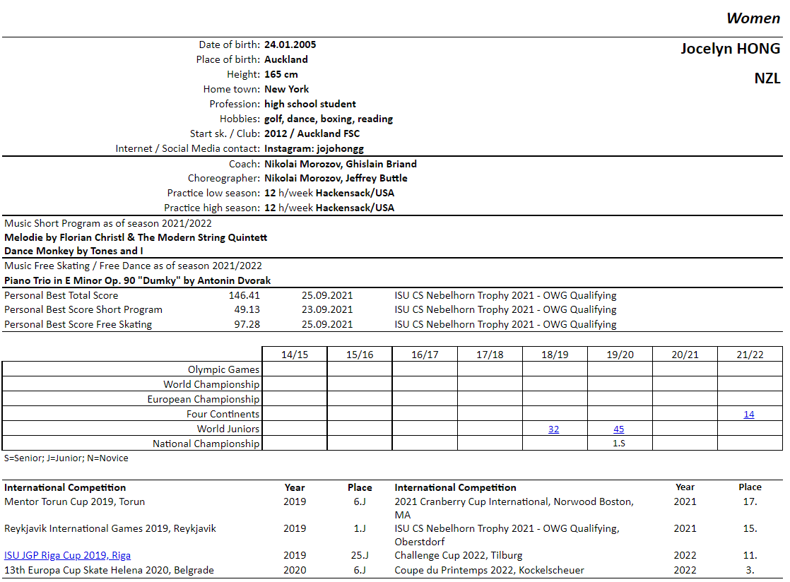This screenshot has width=790, height=582.
Task: Select the Olympic Games row label
Action: (x=224, y=369)
